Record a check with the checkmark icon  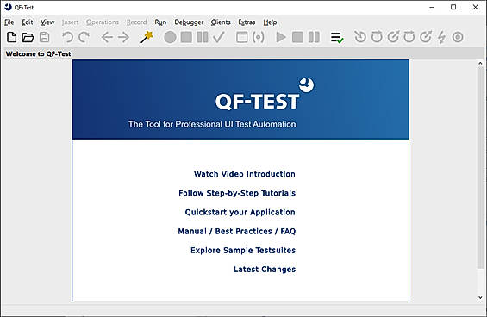click(x=219, y=37)
